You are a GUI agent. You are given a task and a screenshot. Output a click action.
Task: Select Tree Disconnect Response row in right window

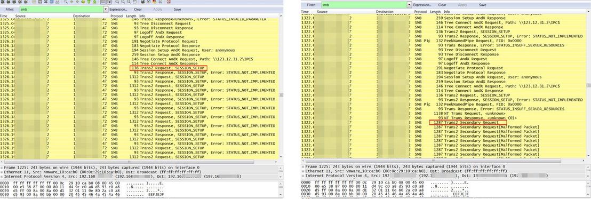tap(444, 54)
